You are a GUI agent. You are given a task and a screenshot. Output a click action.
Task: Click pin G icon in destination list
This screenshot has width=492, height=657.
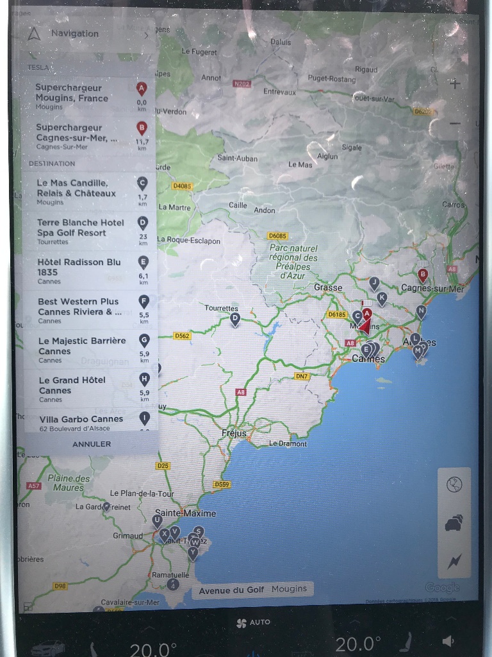(144, 341)
